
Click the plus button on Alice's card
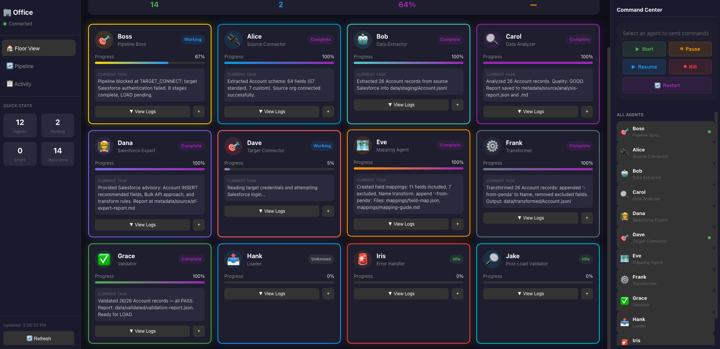click(x=328, y=112)
